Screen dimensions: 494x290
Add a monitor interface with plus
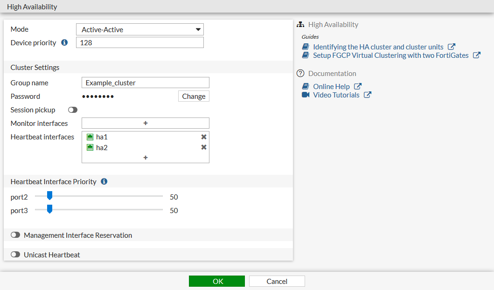point(146,123)
